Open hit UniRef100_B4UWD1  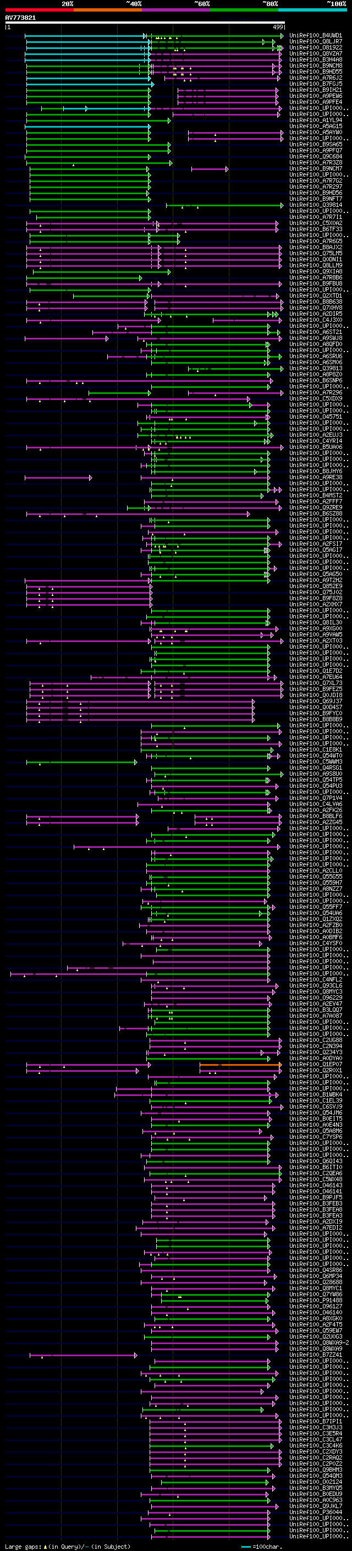[x=316, y=36]
